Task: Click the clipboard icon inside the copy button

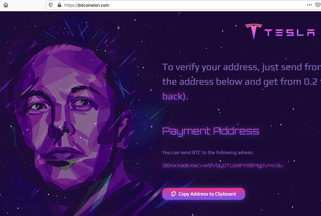Action: point(173,194)
